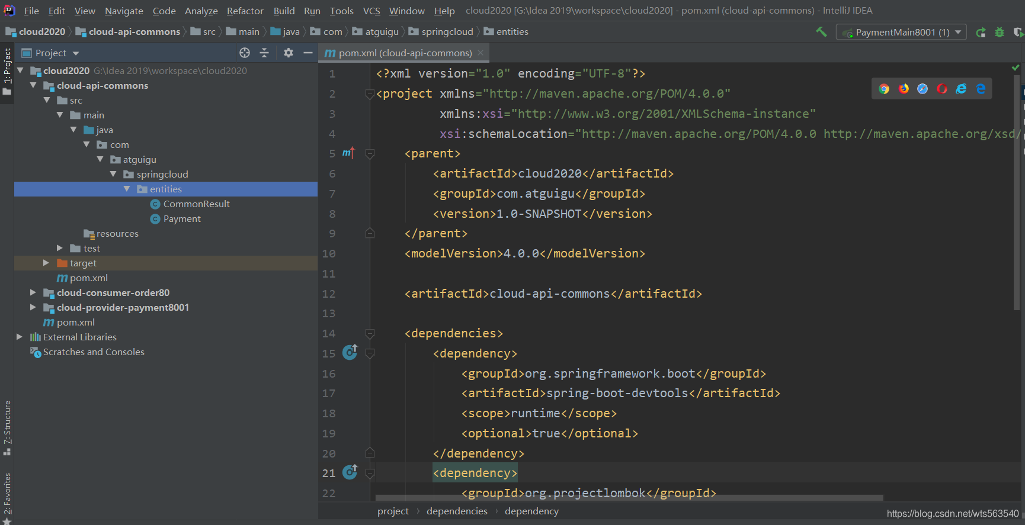Expand cloud-consumer-order80 module arrow
The height and width of the screenshot is (525, 1025).
pos(33,292)
